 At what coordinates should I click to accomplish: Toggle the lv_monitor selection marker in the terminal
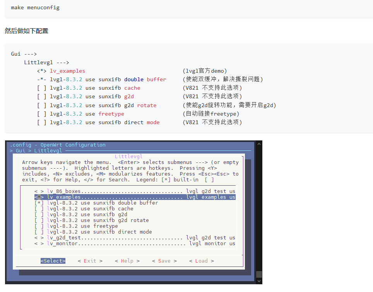(x=39, y=244)
